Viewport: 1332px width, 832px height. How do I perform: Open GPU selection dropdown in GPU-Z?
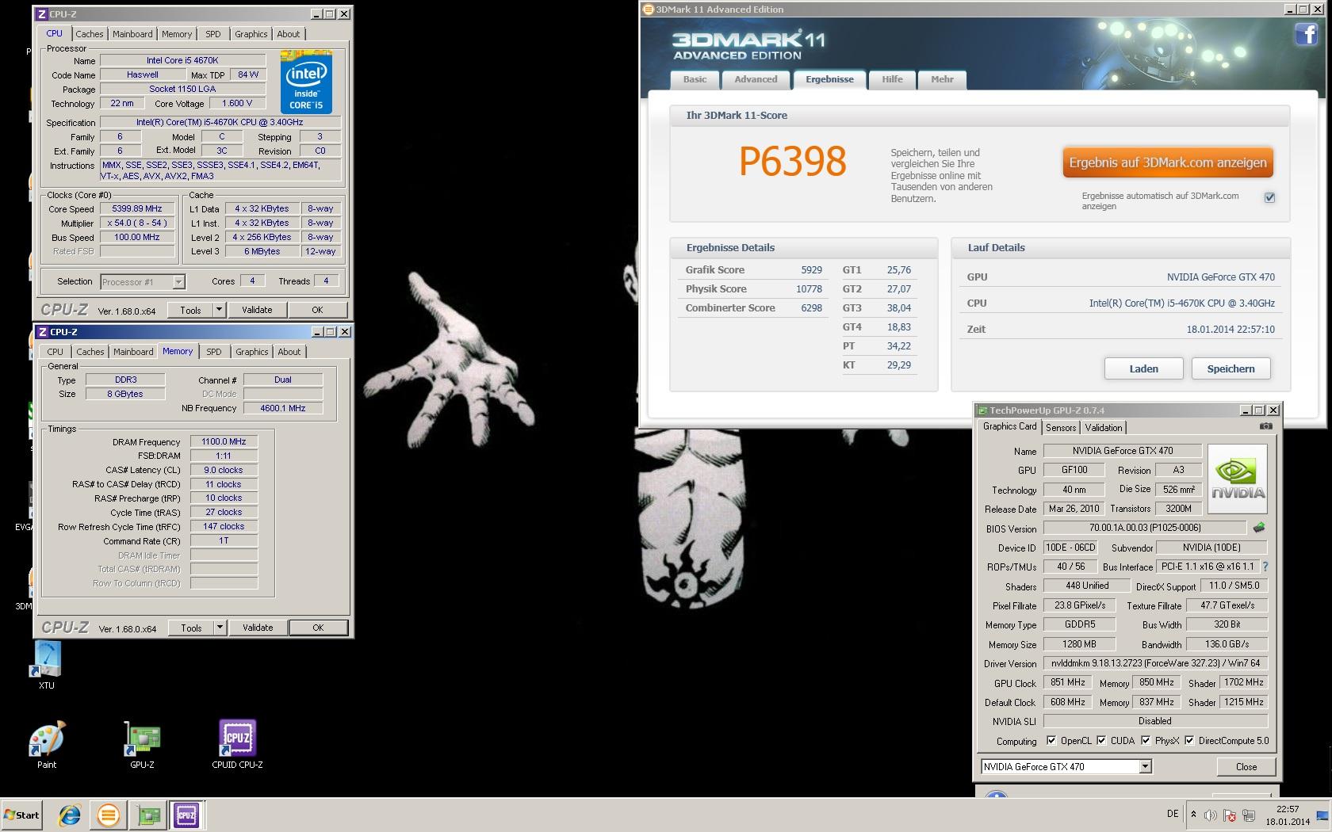pyautogui.click(x=1145, y=766)
